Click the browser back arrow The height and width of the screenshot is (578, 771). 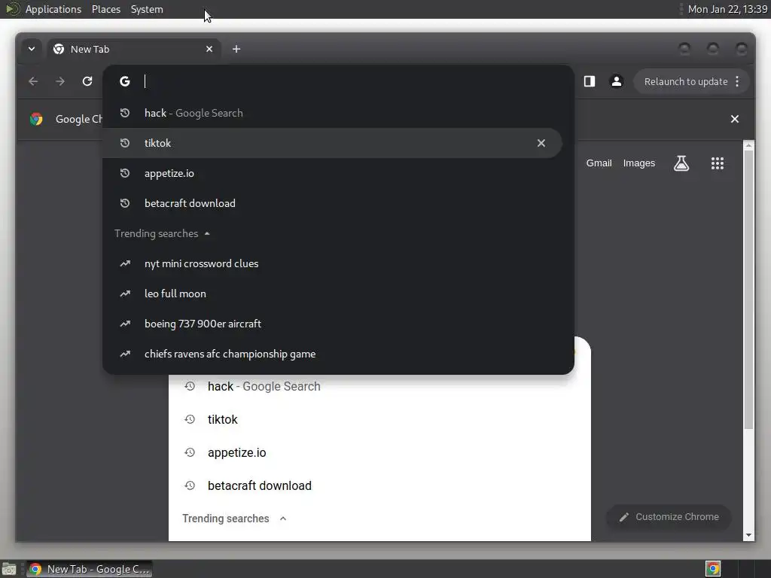[33, 81]
